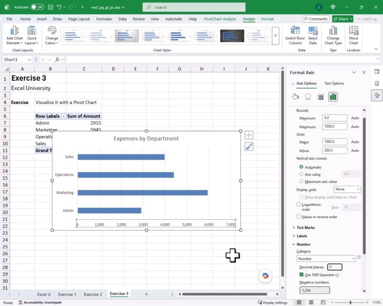Switch to the Format ribbon tab

[267, 19]
